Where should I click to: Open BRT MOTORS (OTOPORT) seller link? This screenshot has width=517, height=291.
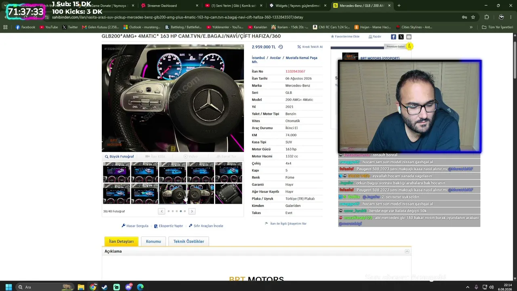pos(380,58)
